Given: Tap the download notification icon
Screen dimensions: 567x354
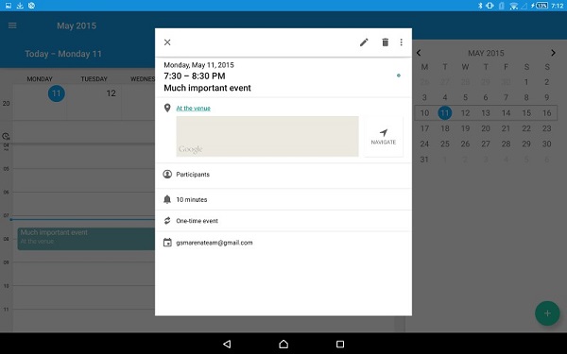Looking at the screenshot, I should 20,6.
